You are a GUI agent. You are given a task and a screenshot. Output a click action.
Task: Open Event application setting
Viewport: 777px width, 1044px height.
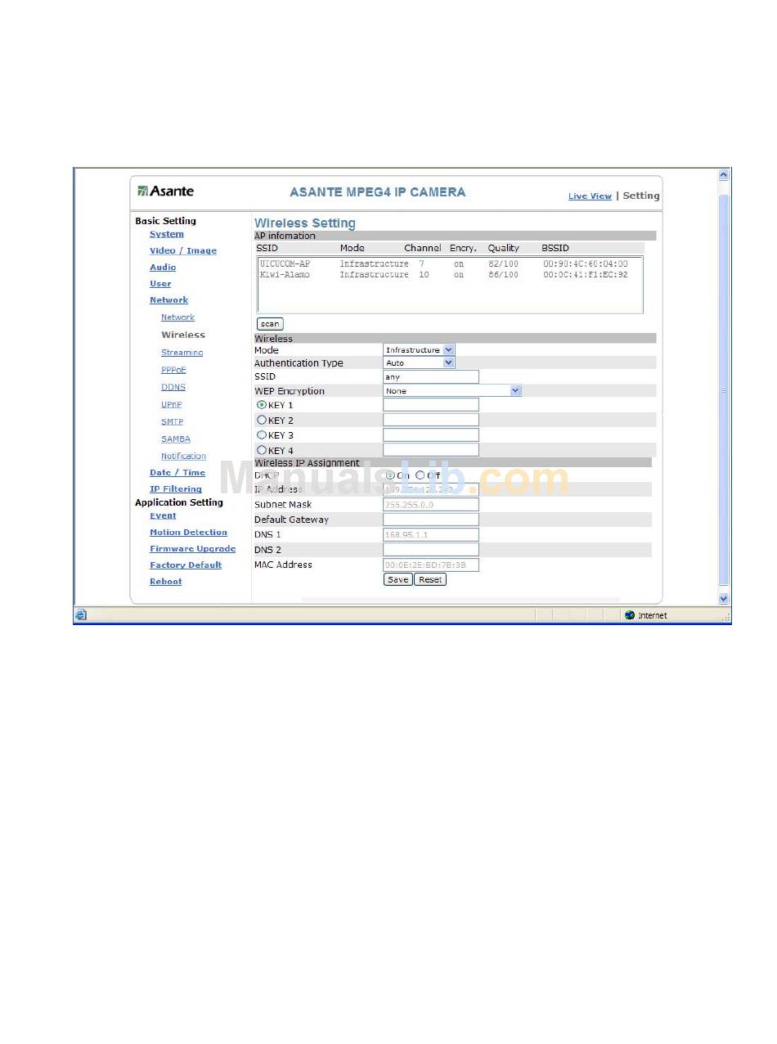click(163, 516)
